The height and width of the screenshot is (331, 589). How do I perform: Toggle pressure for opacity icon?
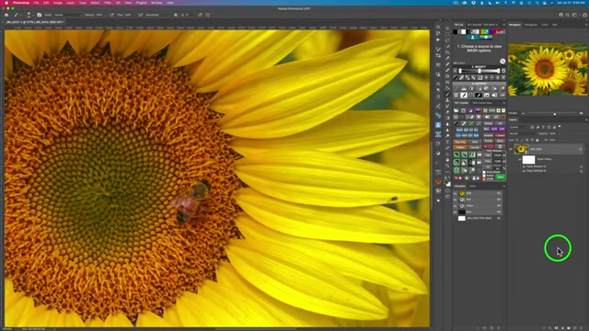[111, 15]
